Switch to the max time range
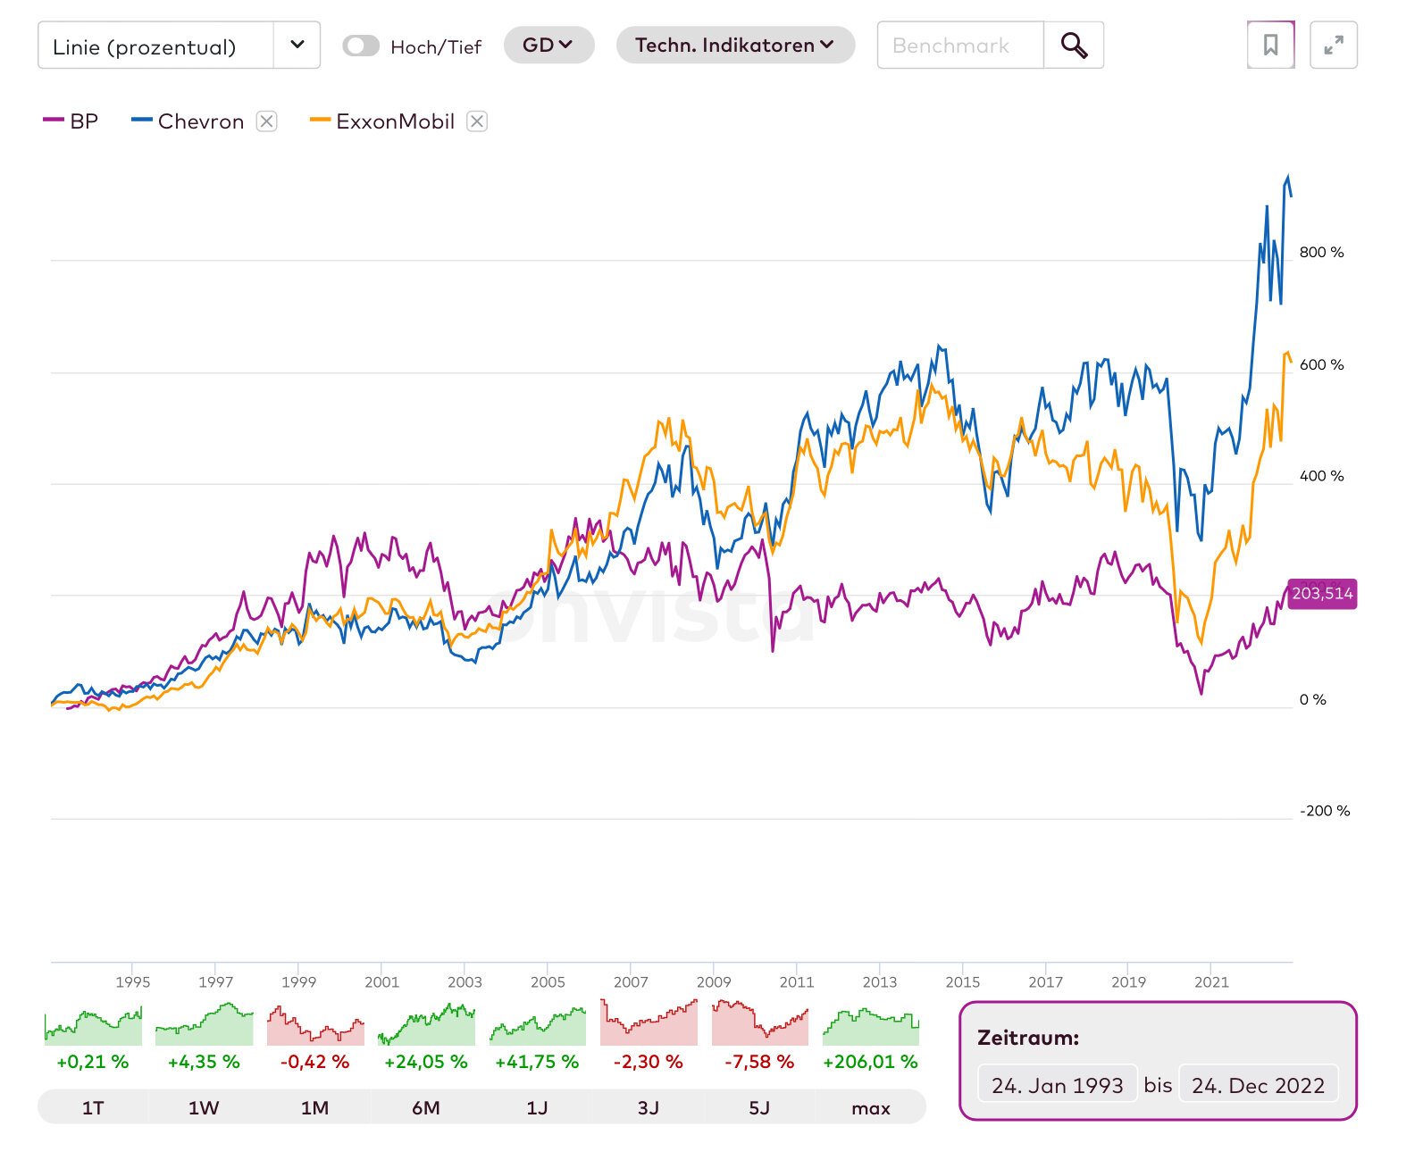Screen dimensions: 1423x1160 point(871,1108)
